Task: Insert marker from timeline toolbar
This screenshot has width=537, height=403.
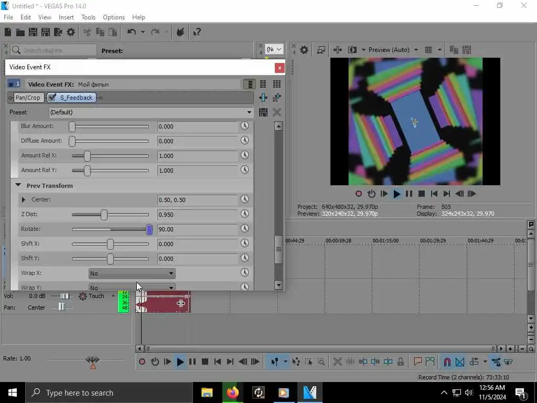Action: pos(417,362)
